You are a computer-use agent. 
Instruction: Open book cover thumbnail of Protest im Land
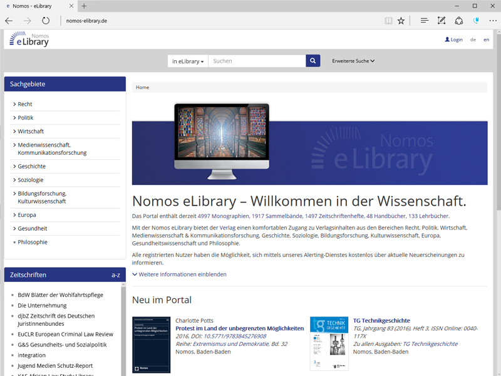coord(151,345)
